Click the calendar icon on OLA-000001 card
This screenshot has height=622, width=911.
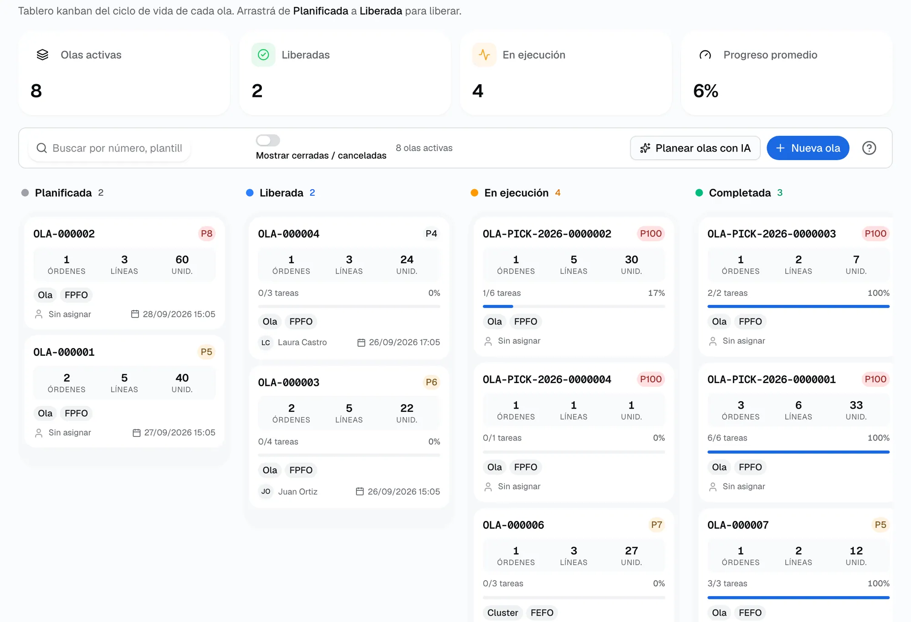[x=136, y=433]
